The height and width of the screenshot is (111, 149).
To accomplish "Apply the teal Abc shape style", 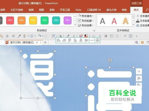I will (x=56, y=20).
